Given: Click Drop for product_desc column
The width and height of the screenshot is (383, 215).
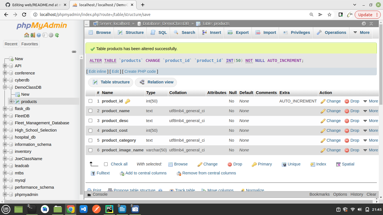Looking at the screenshot, I should pos(352,121).
